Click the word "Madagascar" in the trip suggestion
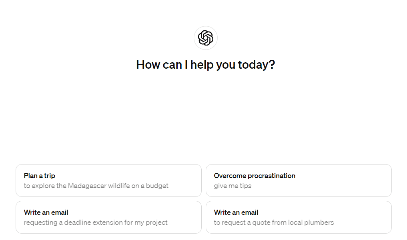The image size is (407, 240). pyautogui.click(x=85, y=186)
